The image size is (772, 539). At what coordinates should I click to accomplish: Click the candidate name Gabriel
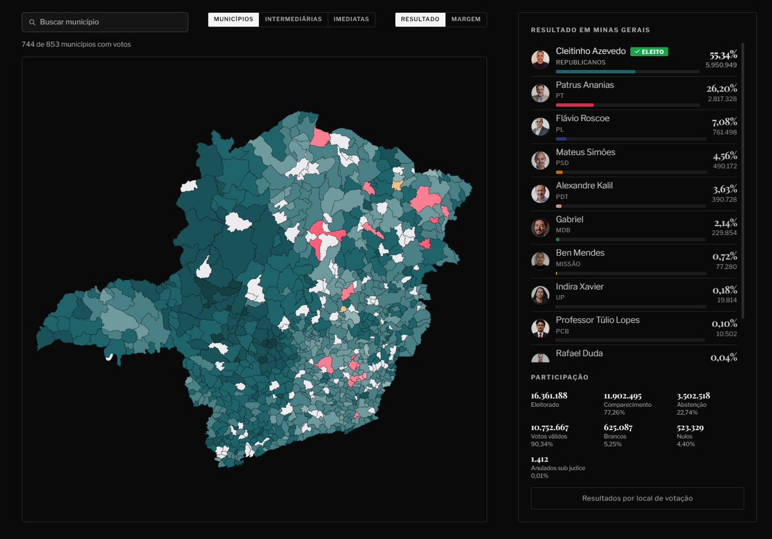point(570,220)
